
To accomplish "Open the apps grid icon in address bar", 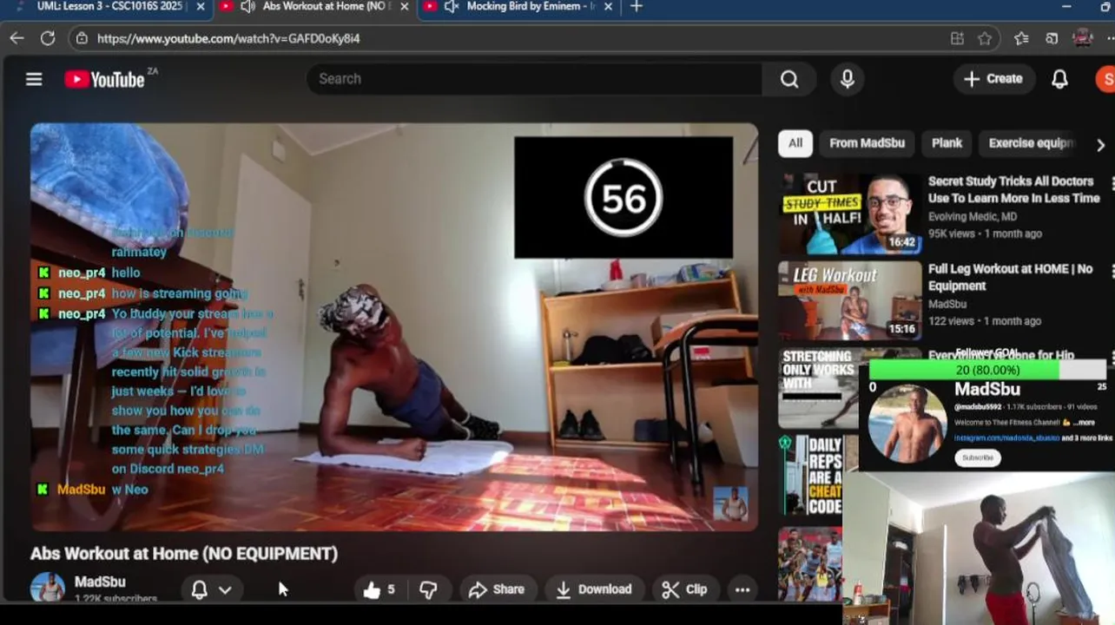I will pyautogui.click(x=957, y=38).
